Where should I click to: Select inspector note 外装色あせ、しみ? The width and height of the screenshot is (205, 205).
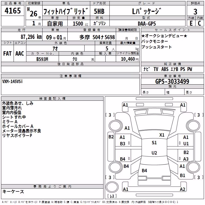coord(18,103)
